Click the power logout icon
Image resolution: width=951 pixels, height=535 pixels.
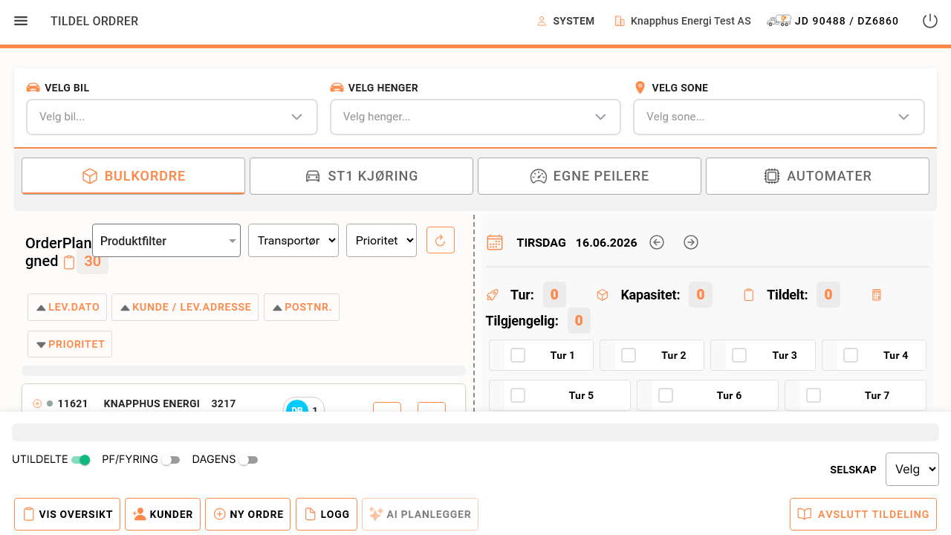click(930, 21)
